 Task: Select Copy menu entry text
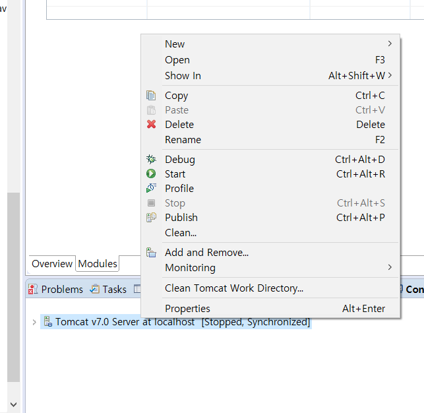176,96
